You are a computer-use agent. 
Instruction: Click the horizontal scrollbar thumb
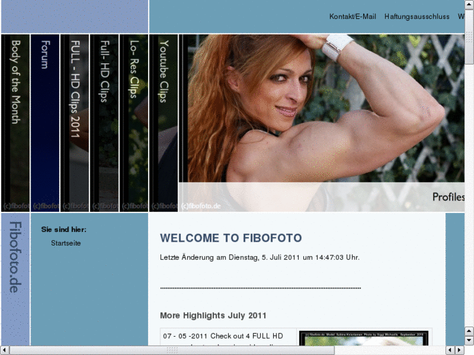[x=172, y=350]
